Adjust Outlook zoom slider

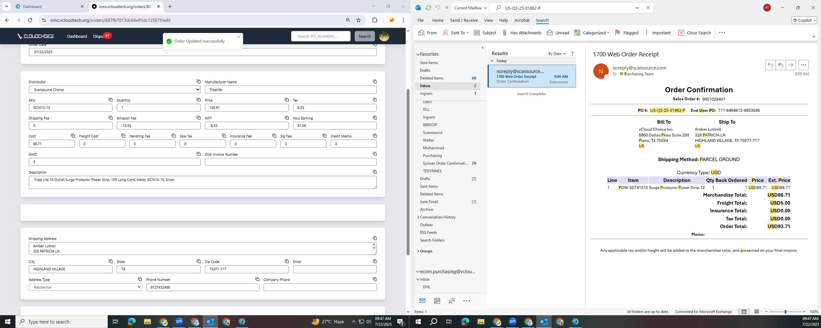point(785,312)
